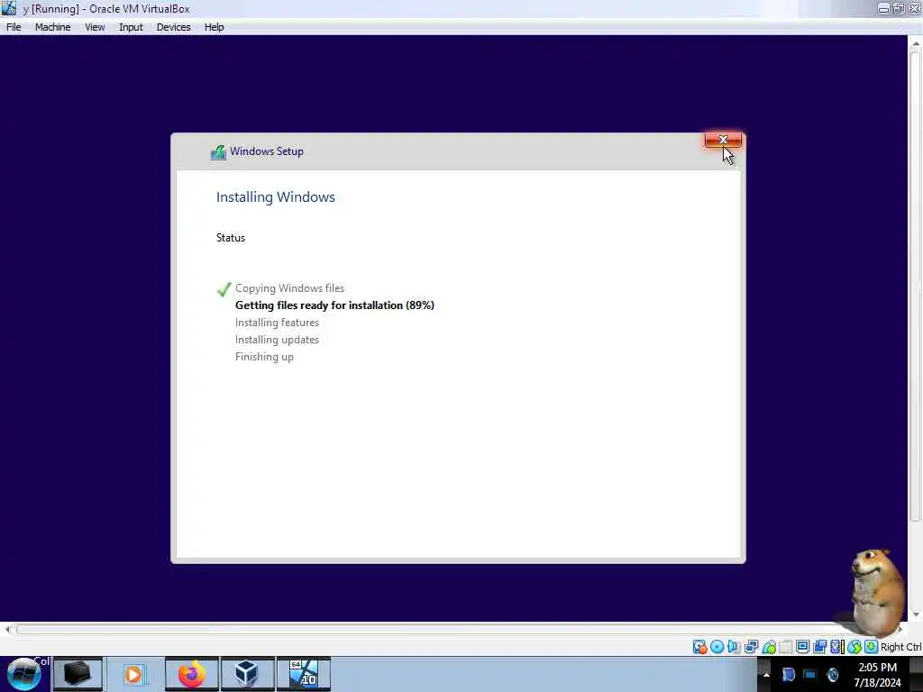
Task: Click the display settings status icon
Action: (802, 647)
